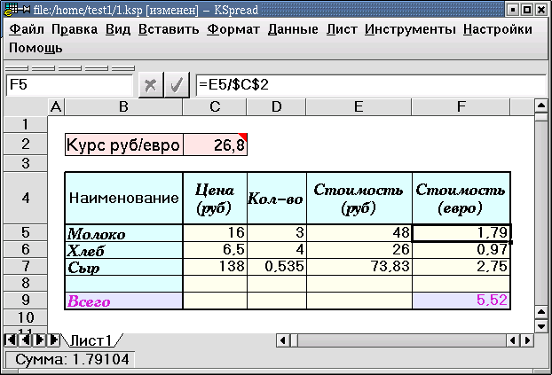Click horizontal scrollbar far-right arrow
Screen dimensions: 552x375
click(x=527, y=340)
